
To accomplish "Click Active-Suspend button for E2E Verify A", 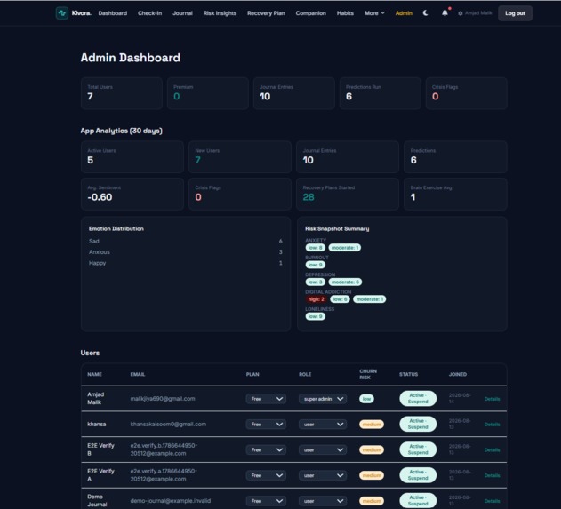I will [418, 475].
